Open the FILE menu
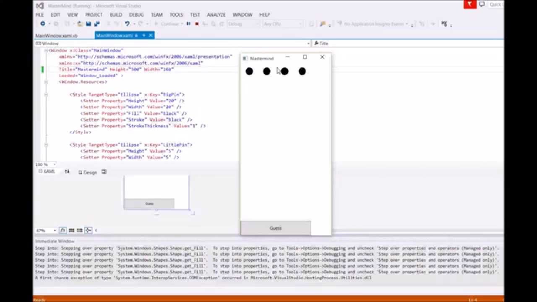537x302 pixels. pyautogui.click(x=39, y=15)
